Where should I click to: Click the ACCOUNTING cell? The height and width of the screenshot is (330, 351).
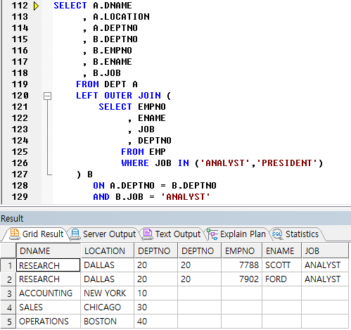[49, 293]
